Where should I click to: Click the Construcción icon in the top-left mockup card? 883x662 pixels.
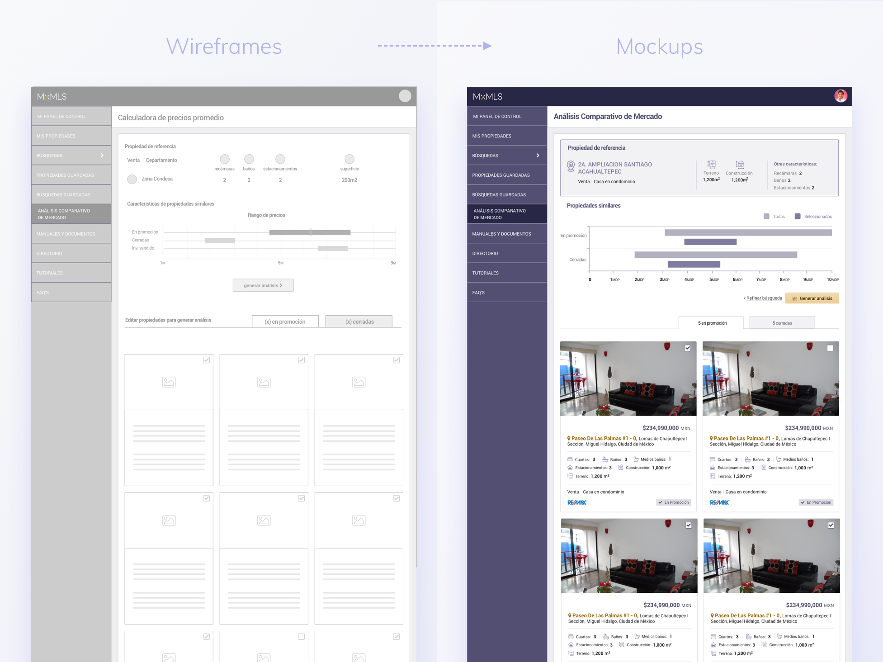(x=621, y=468)
